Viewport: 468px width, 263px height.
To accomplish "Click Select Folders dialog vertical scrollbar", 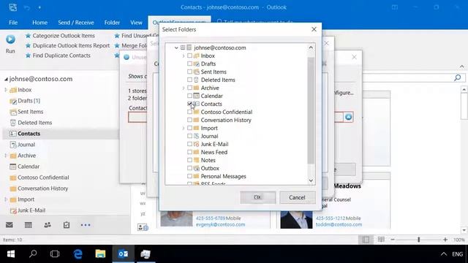I will point(311,110).
